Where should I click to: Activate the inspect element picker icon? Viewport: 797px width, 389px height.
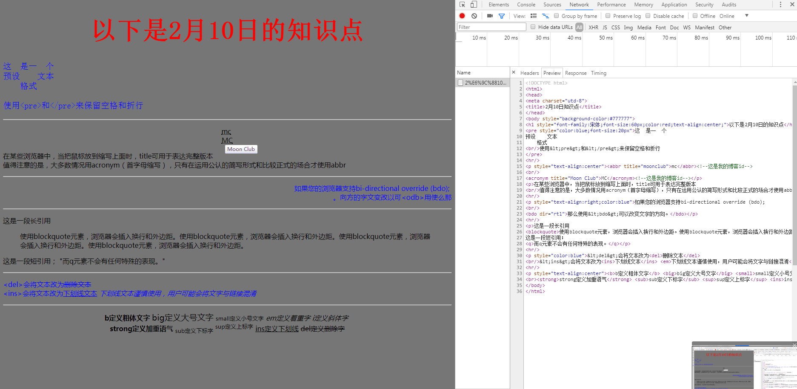(x=463, y=5)
